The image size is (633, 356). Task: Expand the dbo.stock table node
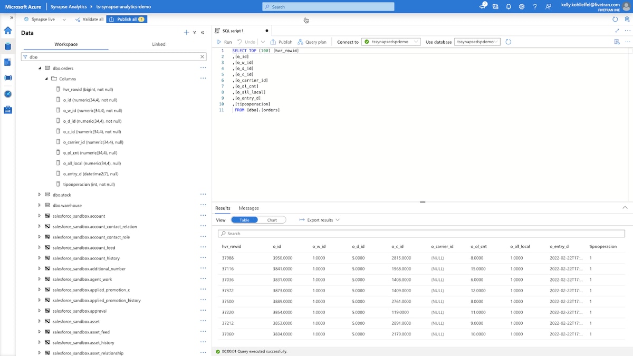pos(39,195)
